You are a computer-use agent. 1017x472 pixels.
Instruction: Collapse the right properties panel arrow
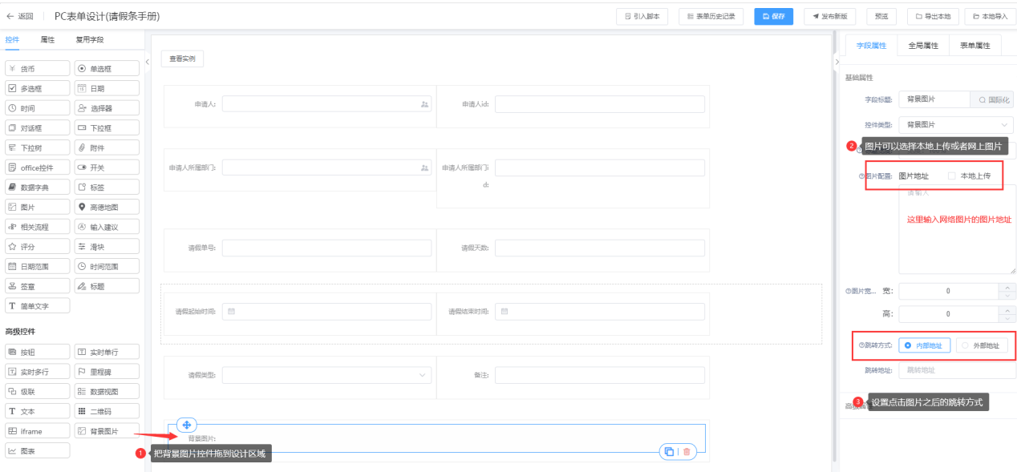(837, 62)
